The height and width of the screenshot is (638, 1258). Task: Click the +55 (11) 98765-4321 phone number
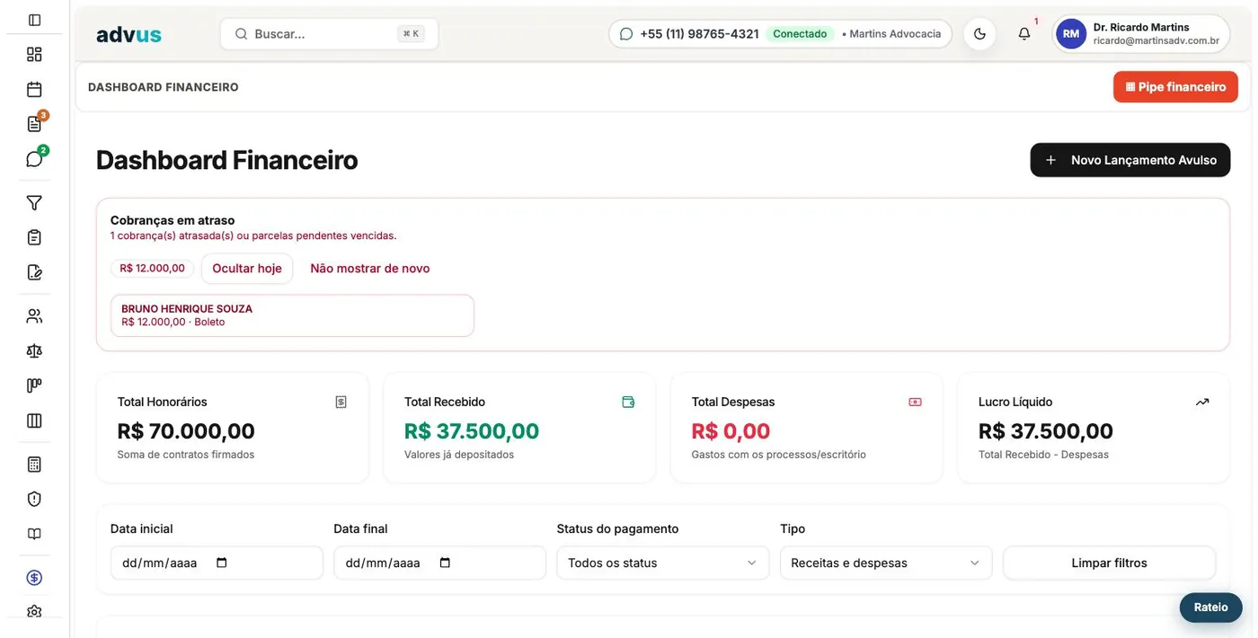[x=699, y=34]
